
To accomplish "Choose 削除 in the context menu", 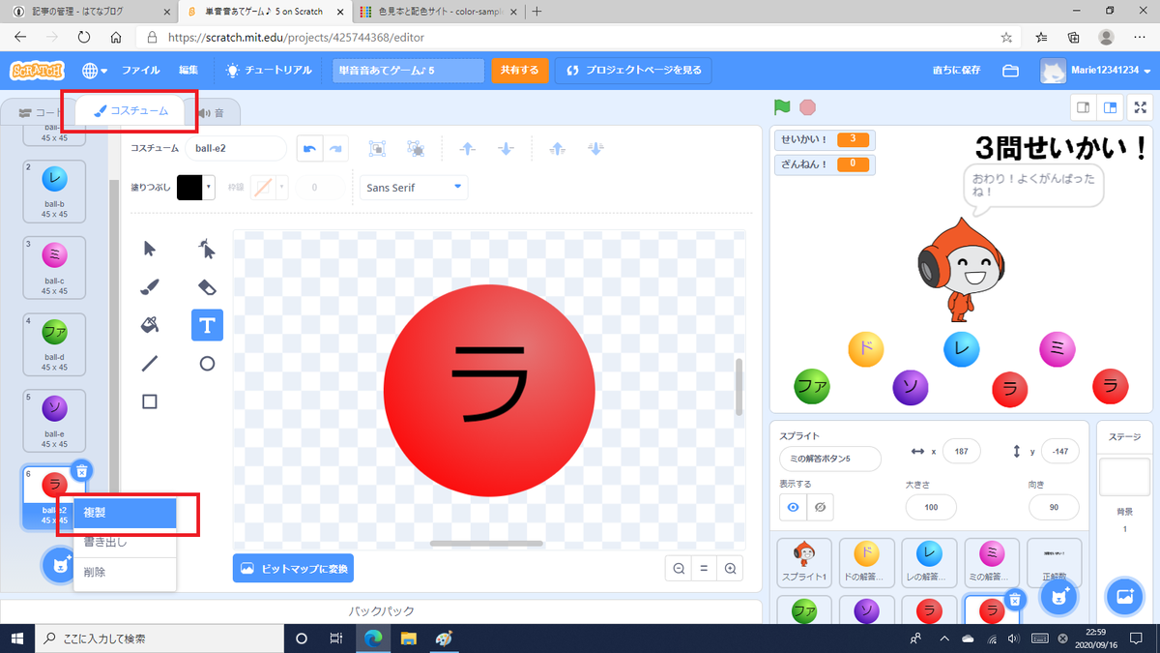I will tap(126, 572).
